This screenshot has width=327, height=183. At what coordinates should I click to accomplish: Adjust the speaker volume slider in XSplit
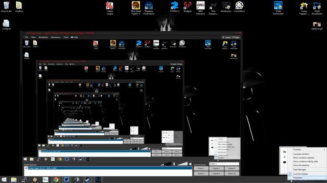pyautogui.click(x=182, y=164)
